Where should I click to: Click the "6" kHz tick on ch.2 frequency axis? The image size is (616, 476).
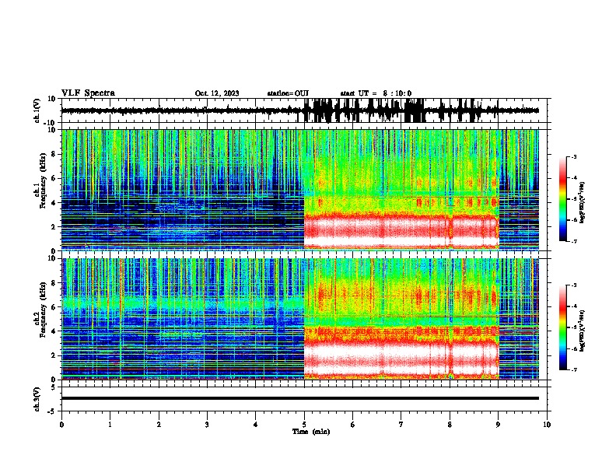pyautogui.click(x=54, y=307)
